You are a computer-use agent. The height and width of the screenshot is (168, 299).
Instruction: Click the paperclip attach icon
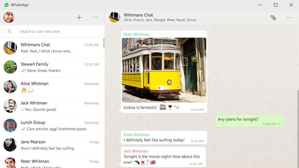coord(273,18)
